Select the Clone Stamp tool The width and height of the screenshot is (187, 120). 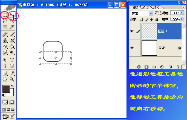click(5, 41)
